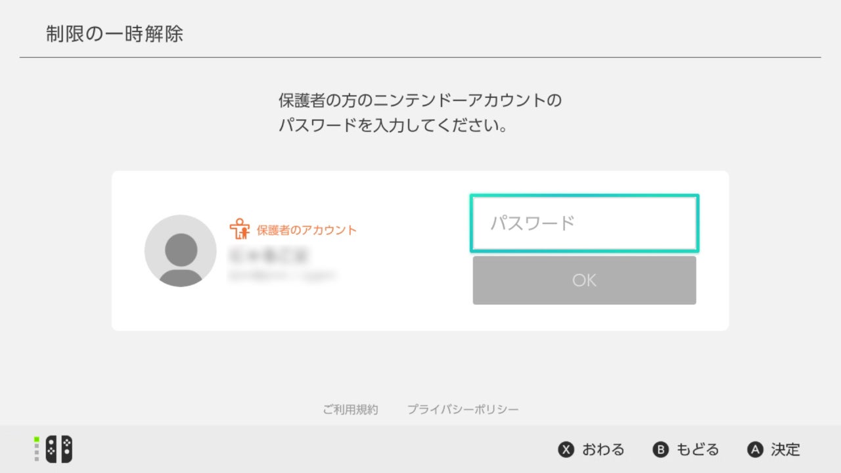841x473 pixels.
Task: Click the grey profile avatar picture
Action: pyautogui.click(x=181, y=251)
